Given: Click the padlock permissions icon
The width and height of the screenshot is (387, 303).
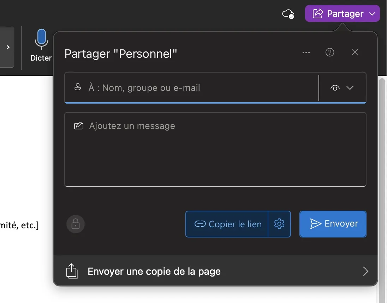Looking at the screenshot, I should point(76,224).
